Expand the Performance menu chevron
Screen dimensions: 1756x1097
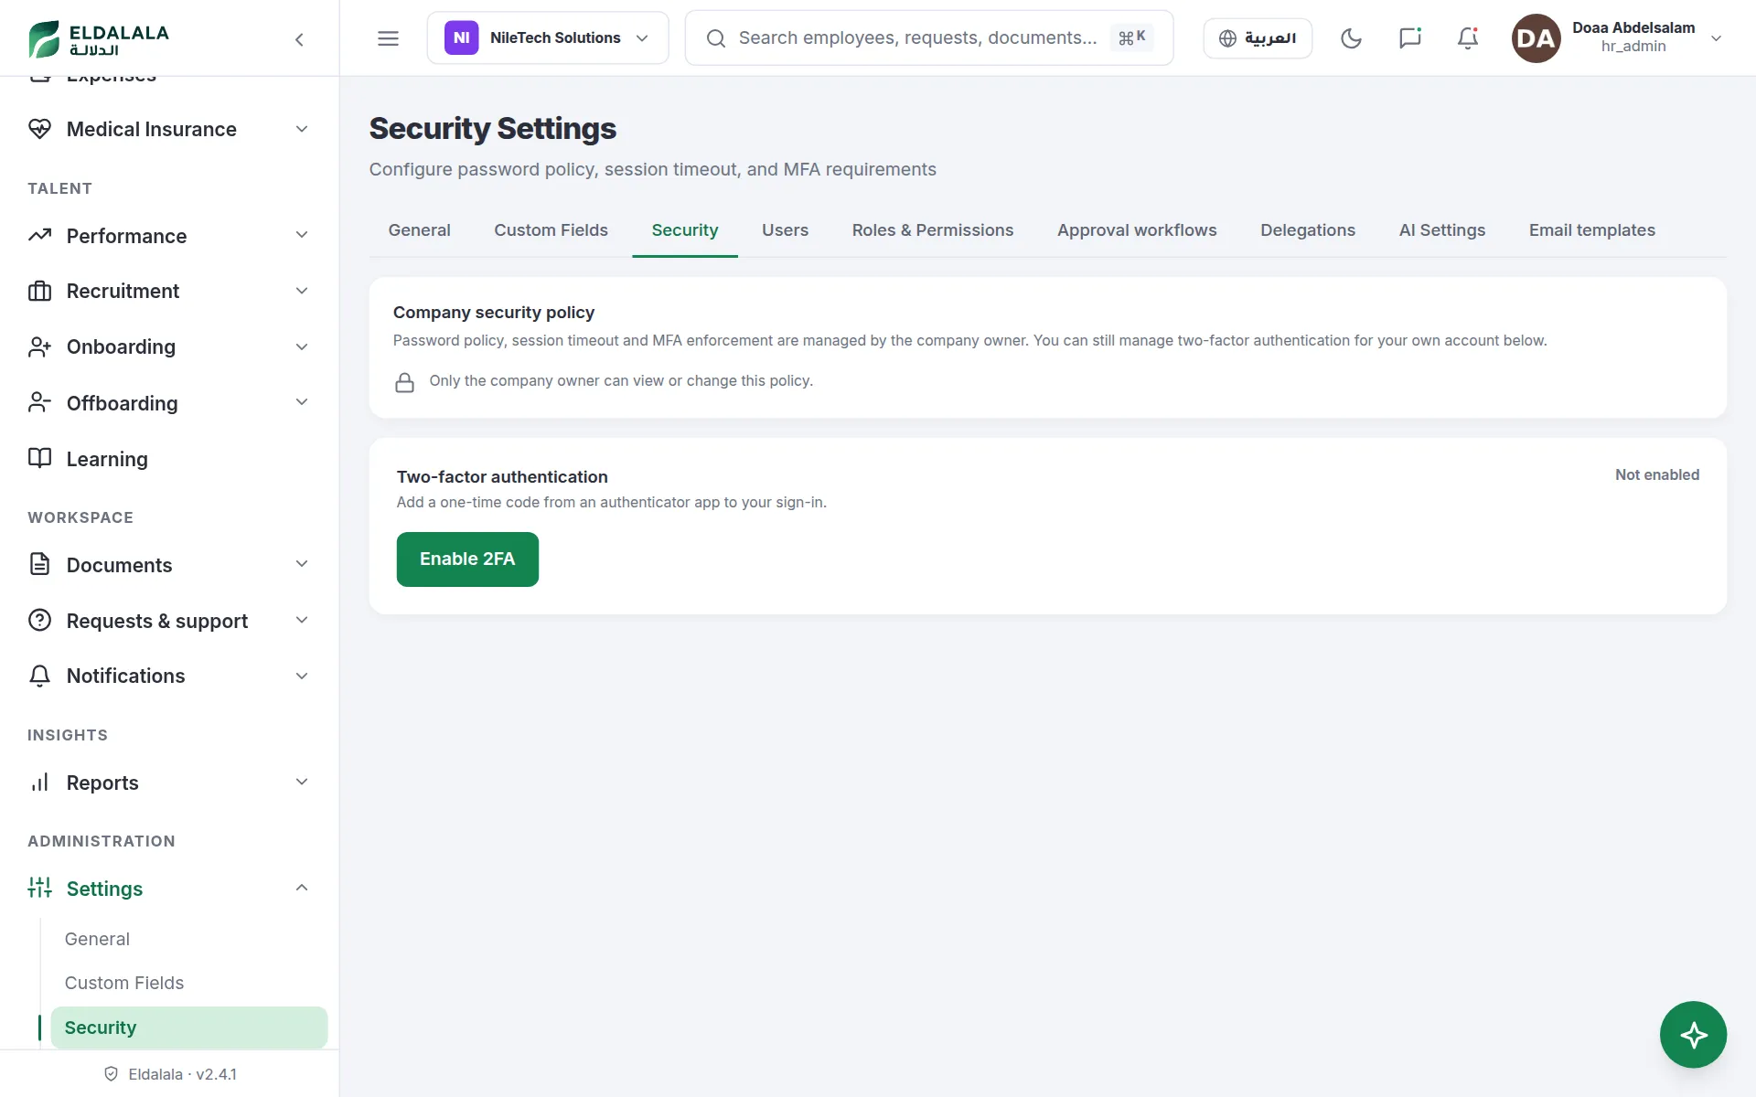(x=302, y=235)
